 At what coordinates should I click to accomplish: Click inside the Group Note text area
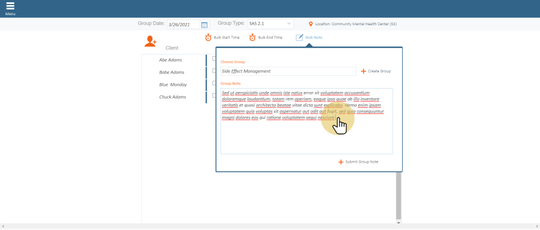coord(307,135)
